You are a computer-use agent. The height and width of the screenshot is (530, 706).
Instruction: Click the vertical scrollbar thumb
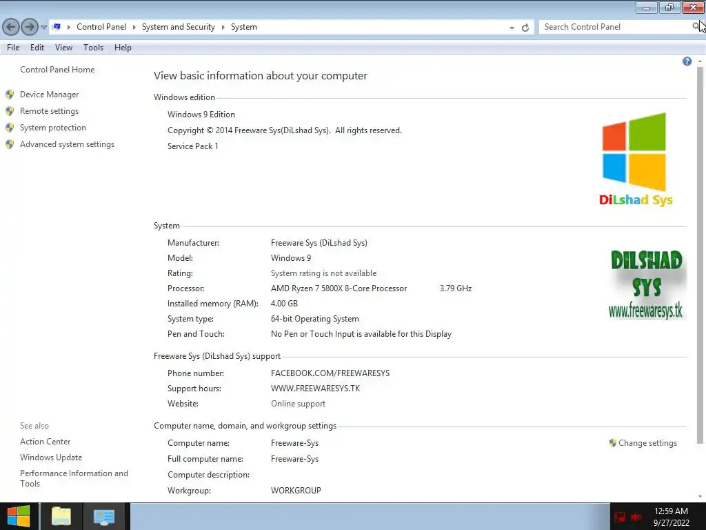pyautogui.click(x=700, y=255)
